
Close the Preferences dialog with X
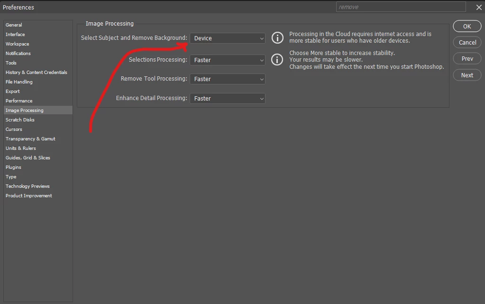(x=479, y=8)
